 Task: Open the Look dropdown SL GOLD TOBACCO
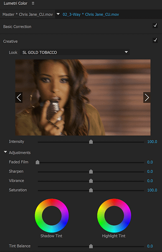click(75, 52)
